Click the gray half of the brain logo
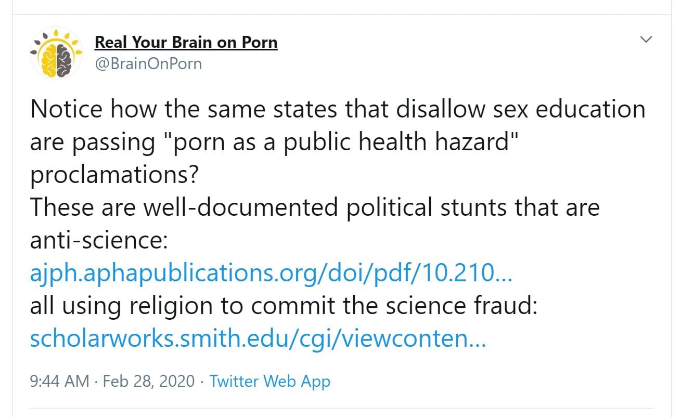 point(63,56)
